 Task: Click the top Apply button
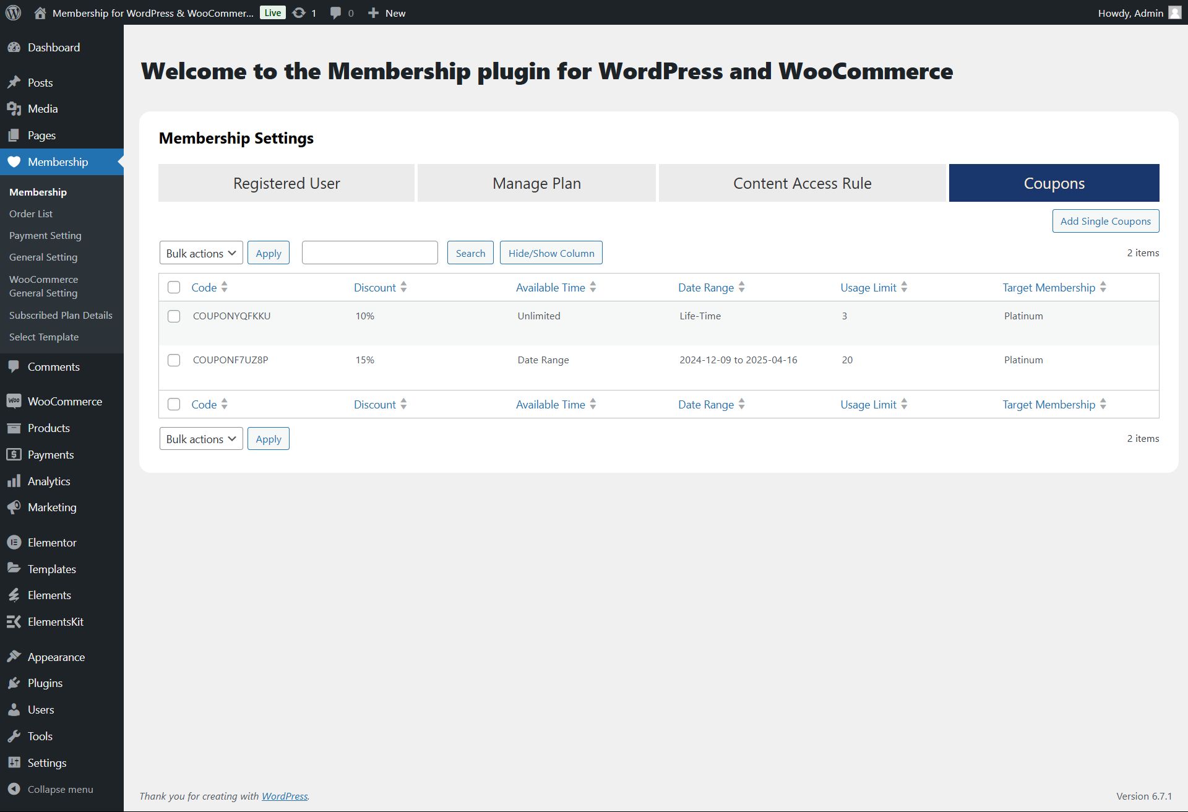click(269, 253)
